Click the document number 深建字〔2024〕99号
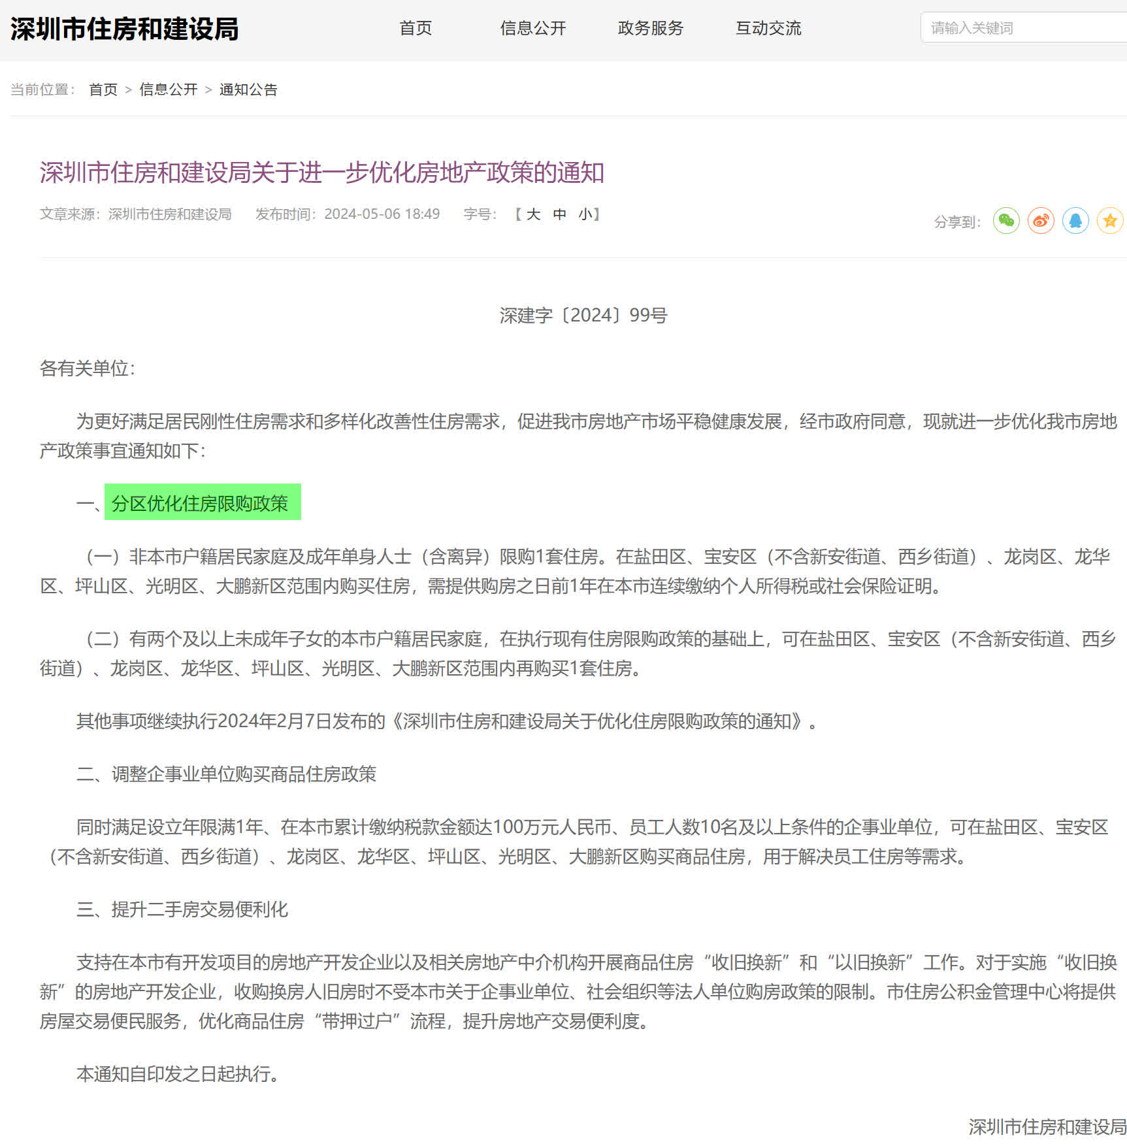This screenshot has width=1127, height=1144. 583,316
